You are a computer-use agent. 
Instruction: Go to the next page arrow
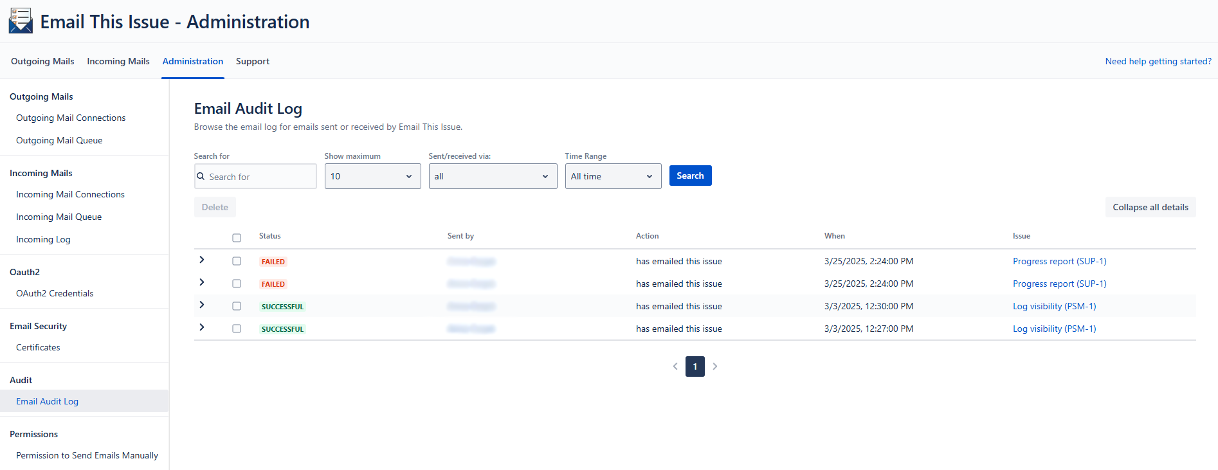coord(714,366)
